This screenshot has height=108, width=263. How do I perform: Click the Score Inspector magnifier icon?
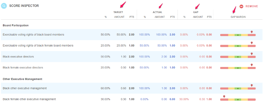[x=4, y=6]
